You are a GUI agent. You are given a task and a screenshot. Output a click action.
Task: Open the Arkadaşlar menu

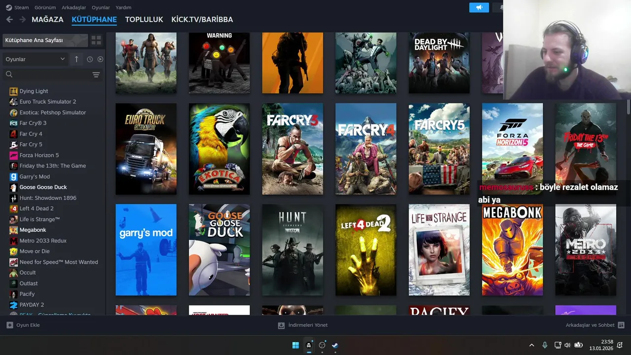pyautogui.click(x=73, y=7)
